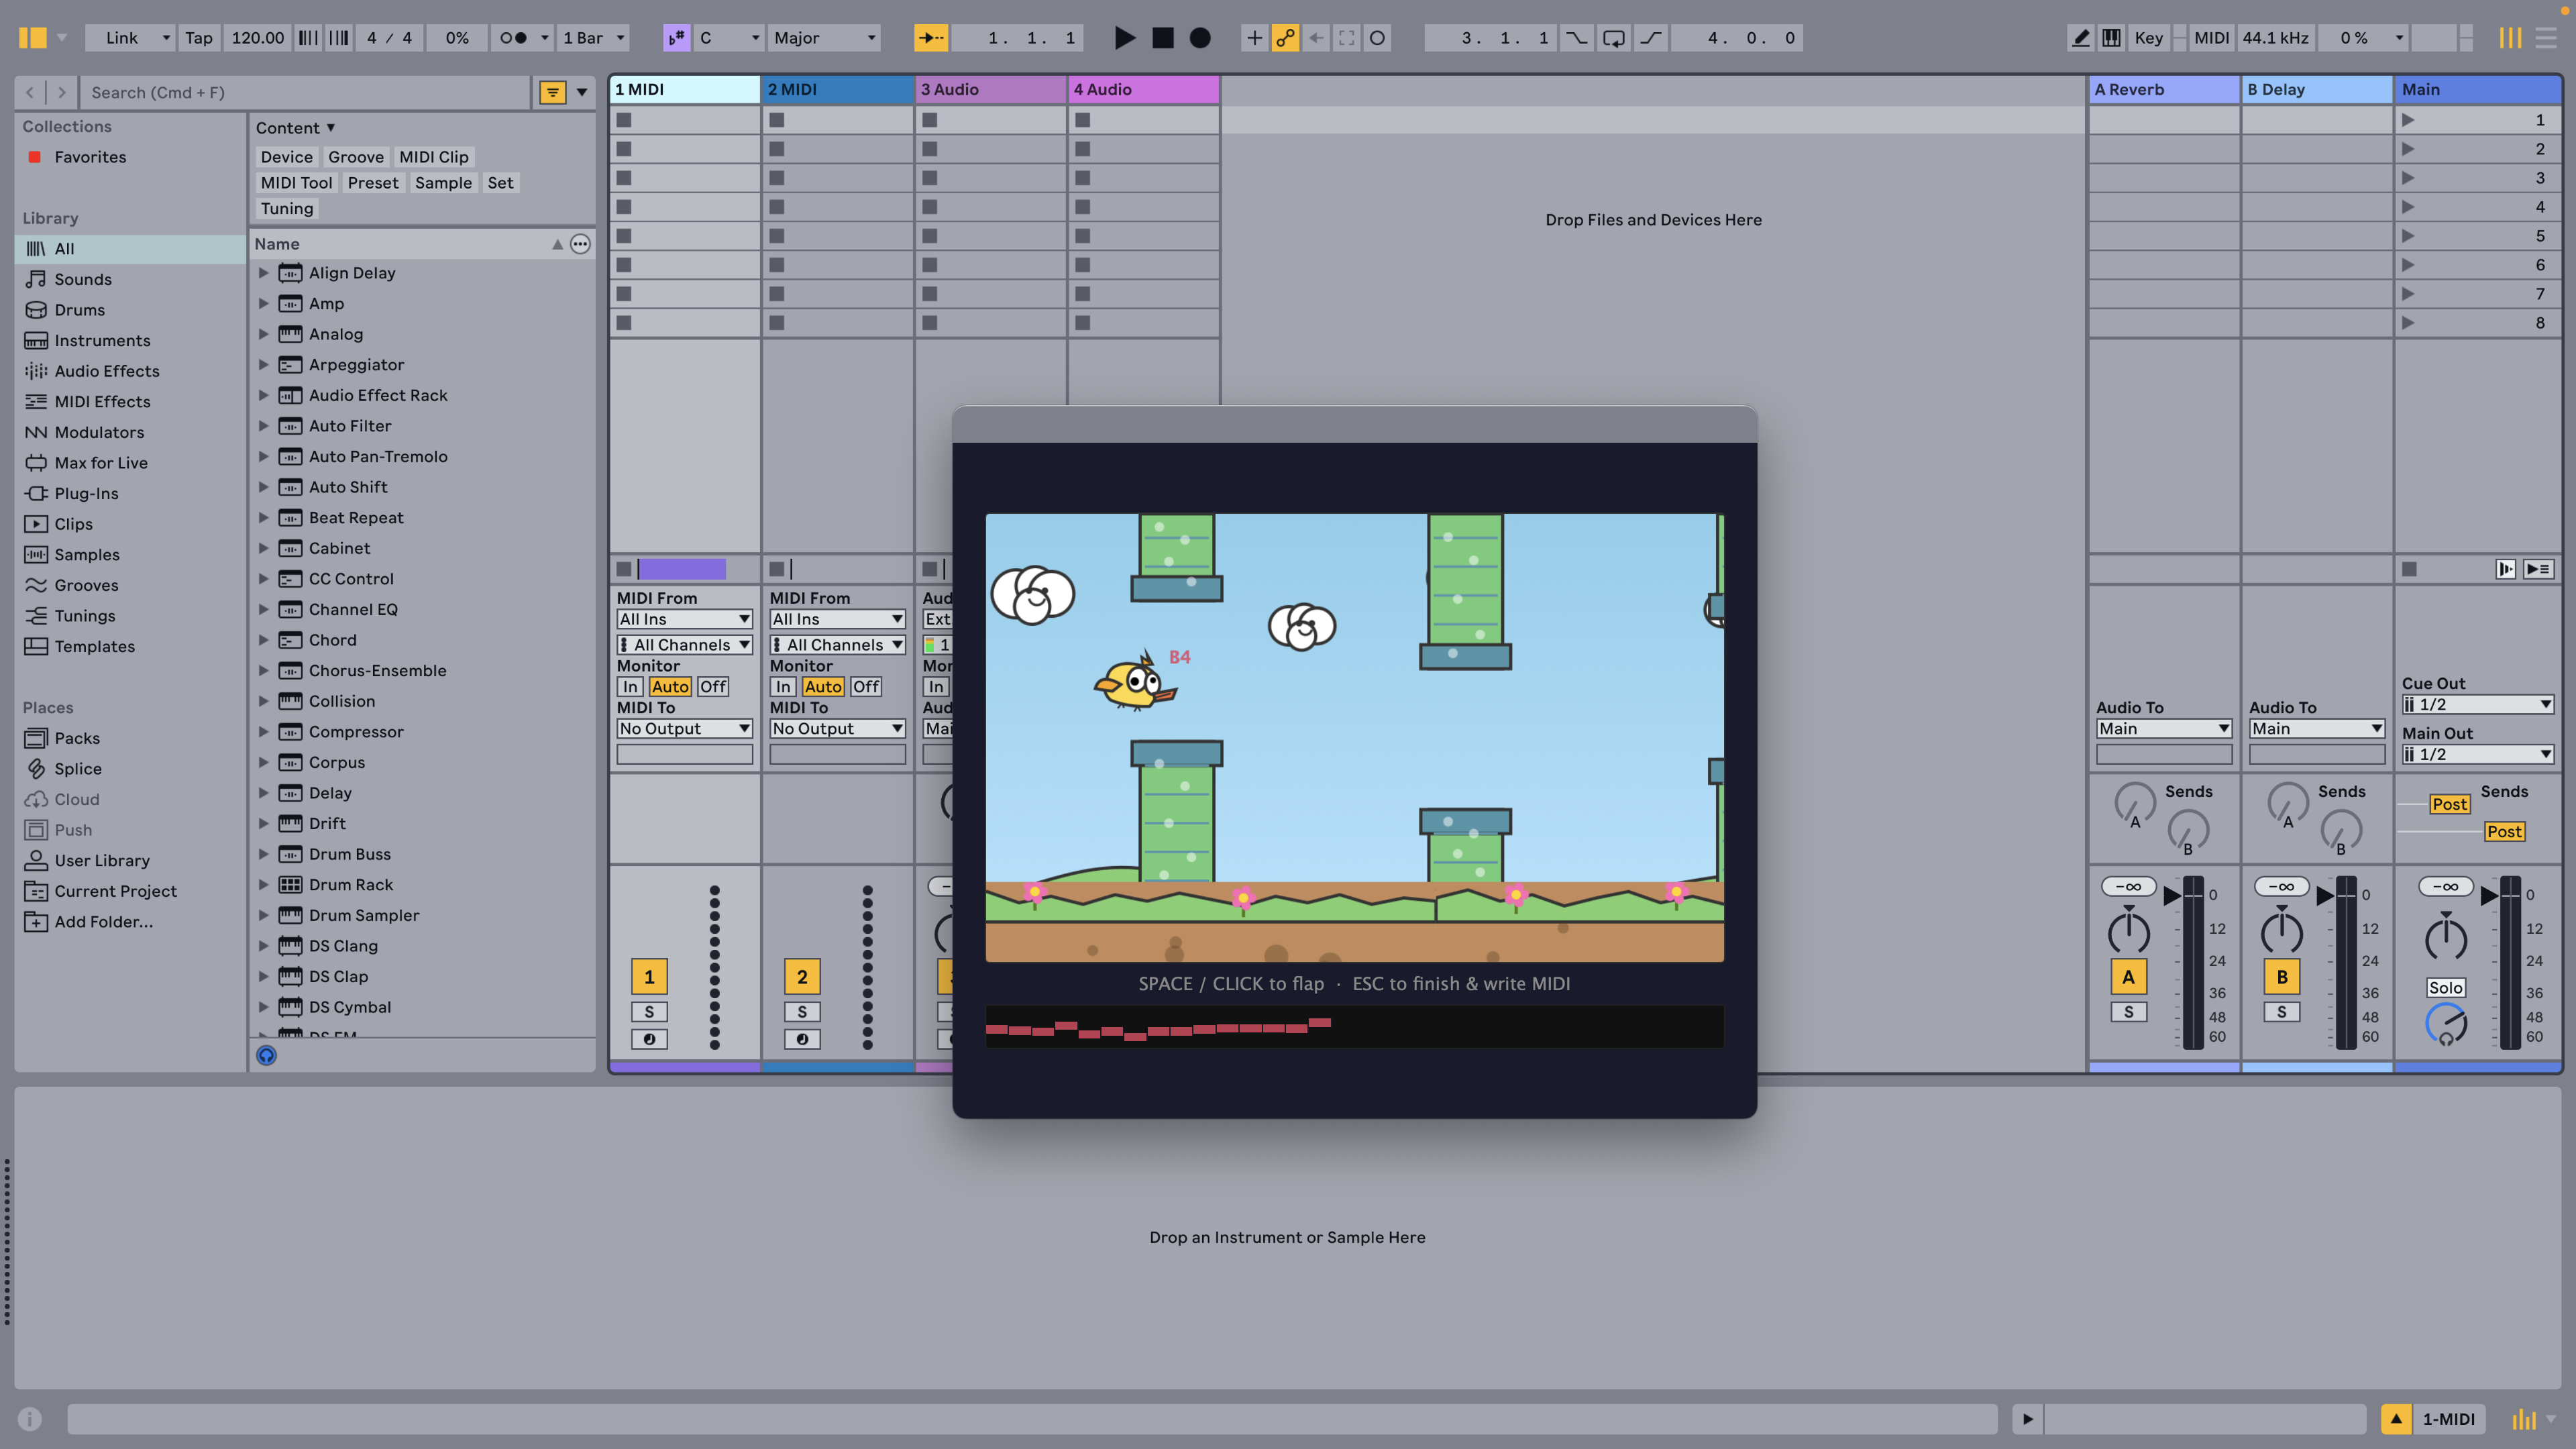The width and height of the screenshot is (2576, 1449).
Task: Select the Device content filter tag
Action: pos(287,157)
